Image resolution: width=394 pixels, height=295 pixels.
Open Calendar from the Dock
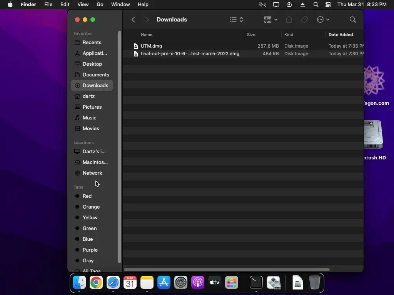coord(130,282)
